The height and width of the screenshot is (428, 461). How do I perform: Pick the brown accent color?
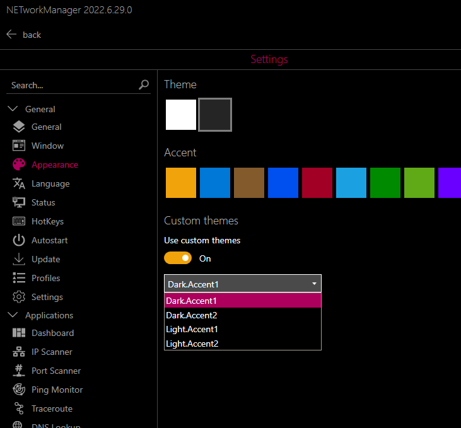tap(249, 183)
